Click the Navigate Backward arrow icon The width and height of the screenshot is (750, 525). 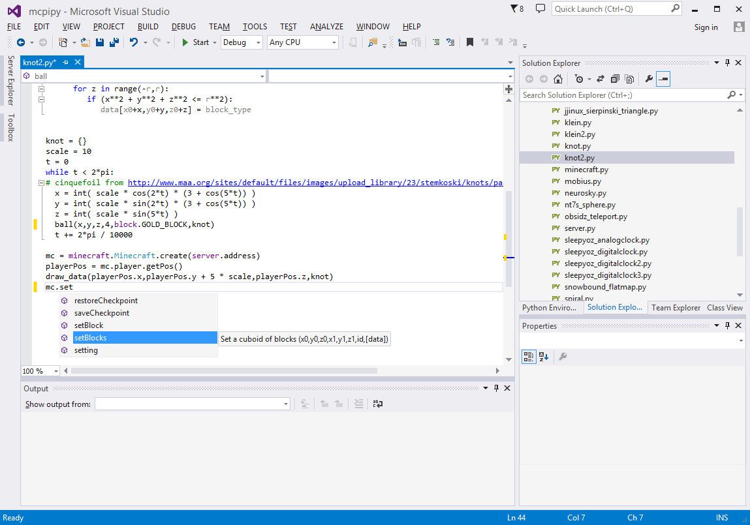click(x=21, y=42)
